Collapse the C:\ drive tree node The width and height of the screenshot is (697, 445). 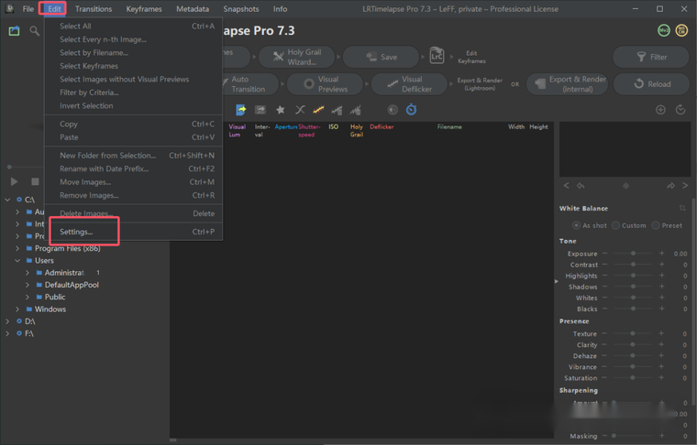7,200
